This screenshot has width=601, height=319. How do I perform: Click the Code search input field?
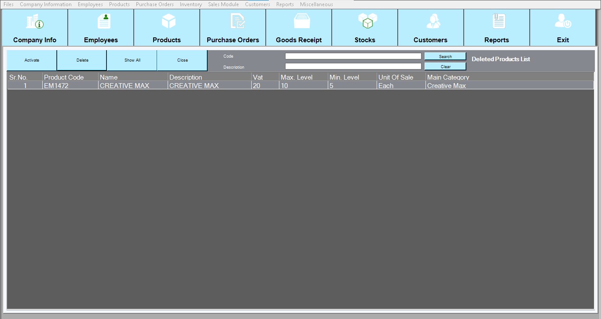(x=353, y=56)
